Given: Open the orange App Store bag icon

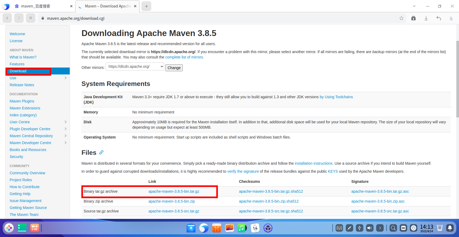Looking at the screenshot, I should pyautogui.click(x=217, y=228).
